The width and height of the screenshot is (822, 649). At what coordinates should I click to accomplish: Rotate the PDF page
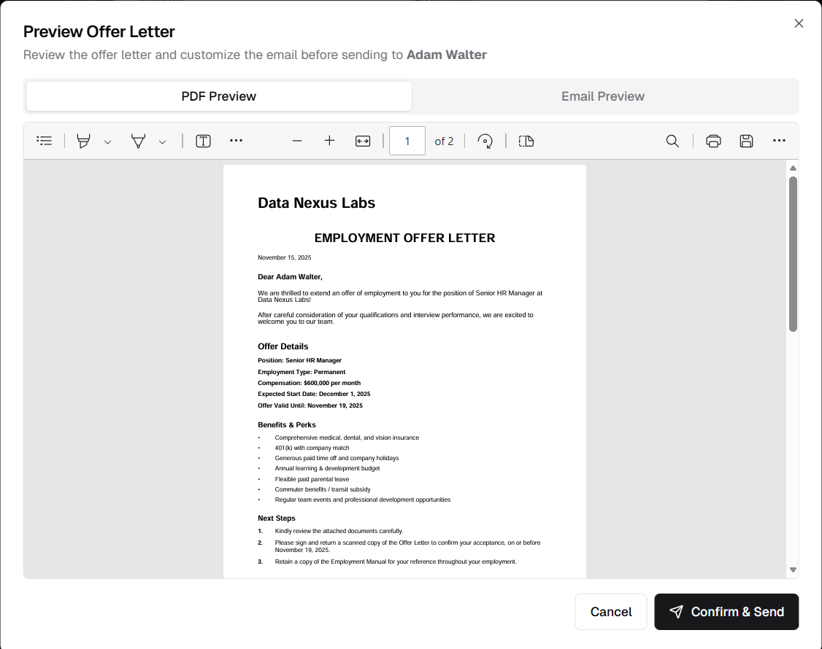tap(485, 141)
